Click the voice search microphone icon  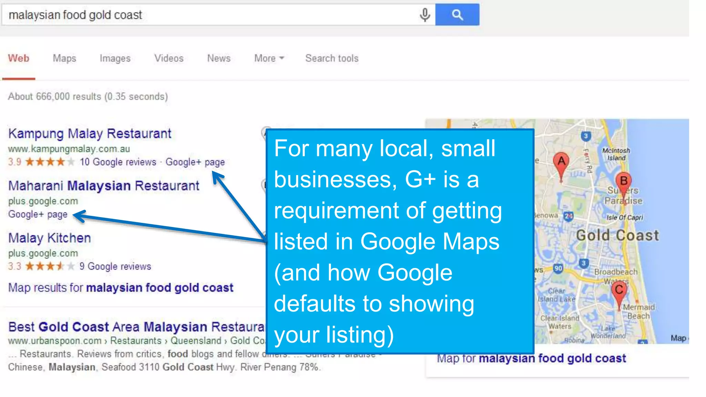click(x=425, y=15)
